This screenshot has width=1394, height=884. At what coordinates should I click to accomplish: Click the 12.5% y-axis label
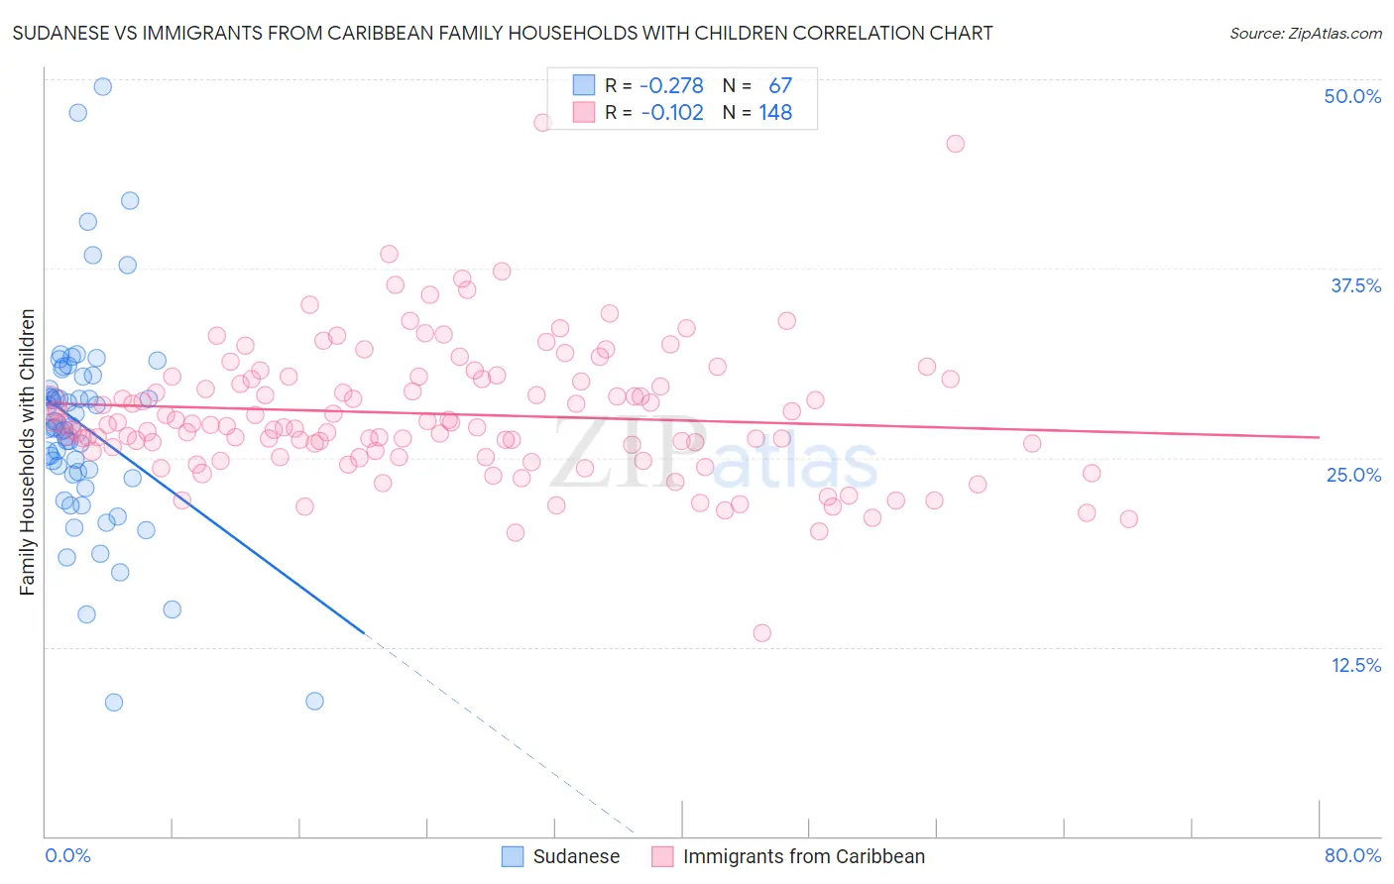pos(1355,665)
